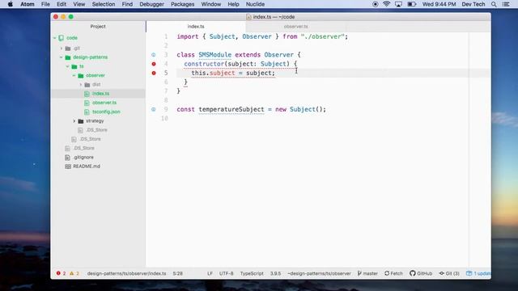
Task: Click the strategy folder icon
Action: [x=81, y=121]
